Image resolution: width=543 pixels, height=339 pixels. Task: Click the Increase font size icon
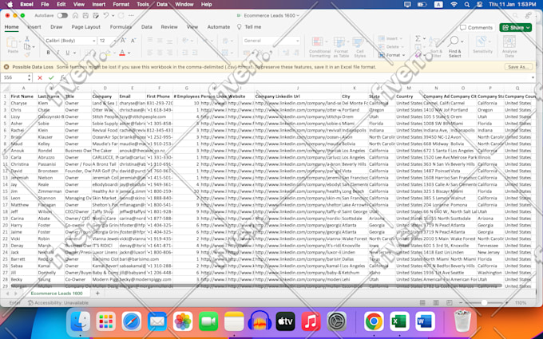coord(123,41)
